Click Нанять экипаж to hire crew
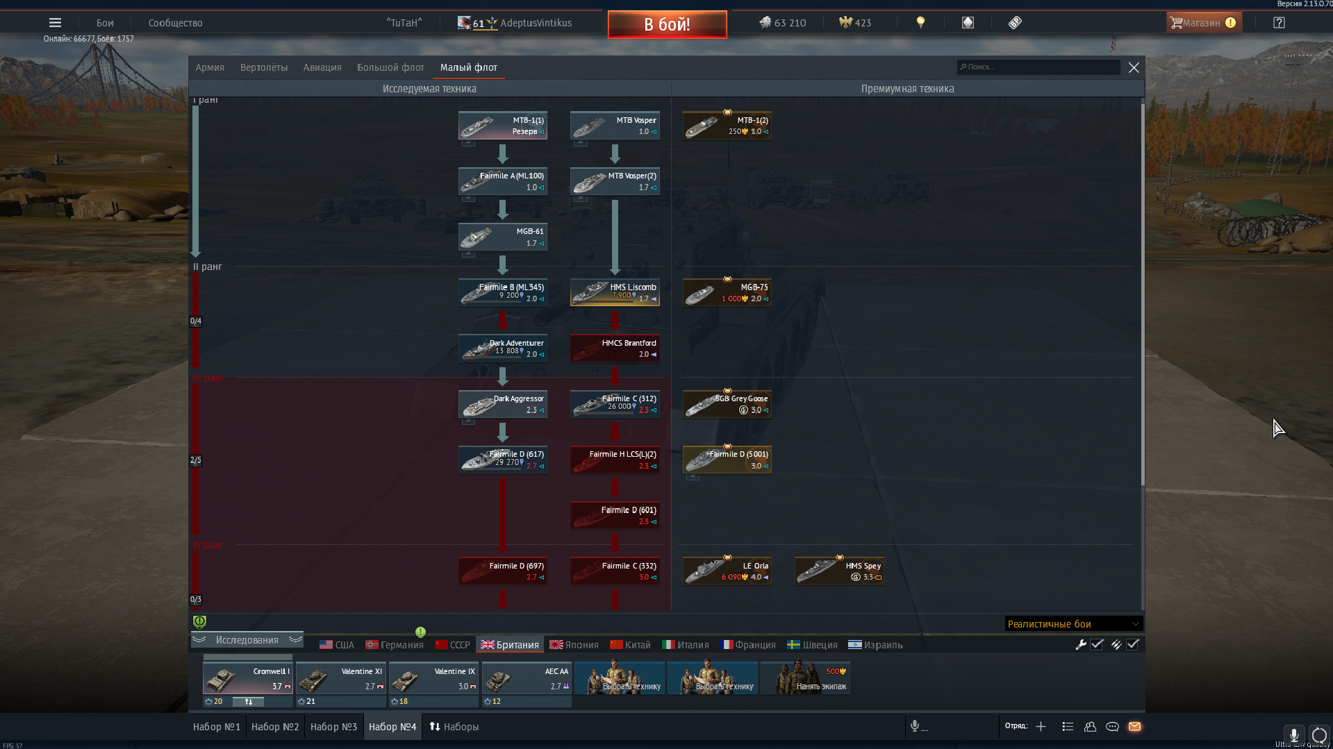The width and height of the screenshot is (1333, 749). (805, 678)
